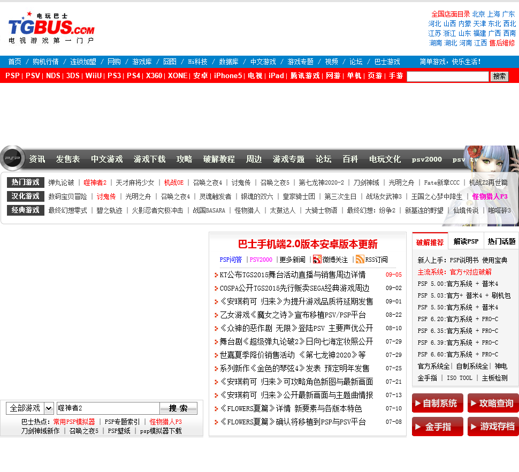The height and width of the screenshot is (472, 519).
Task: Open the 全国店面目录 link
Action: pyautogui.click(x=451, y=14)
